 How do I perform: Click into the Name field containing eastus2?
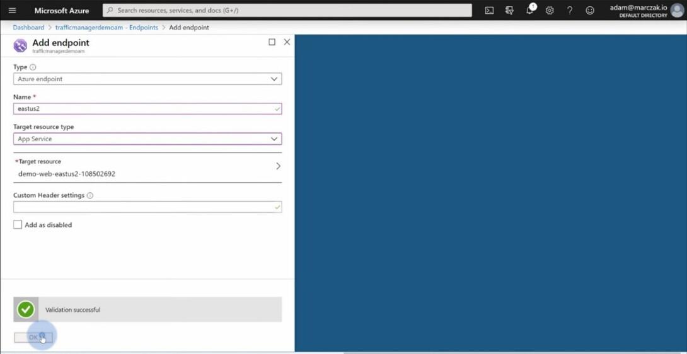click(147, 108)
